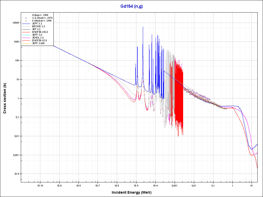Click the V.S.Shorin+, 1974 plus marker
Viewport: 263px width, 197px height.
26,18
